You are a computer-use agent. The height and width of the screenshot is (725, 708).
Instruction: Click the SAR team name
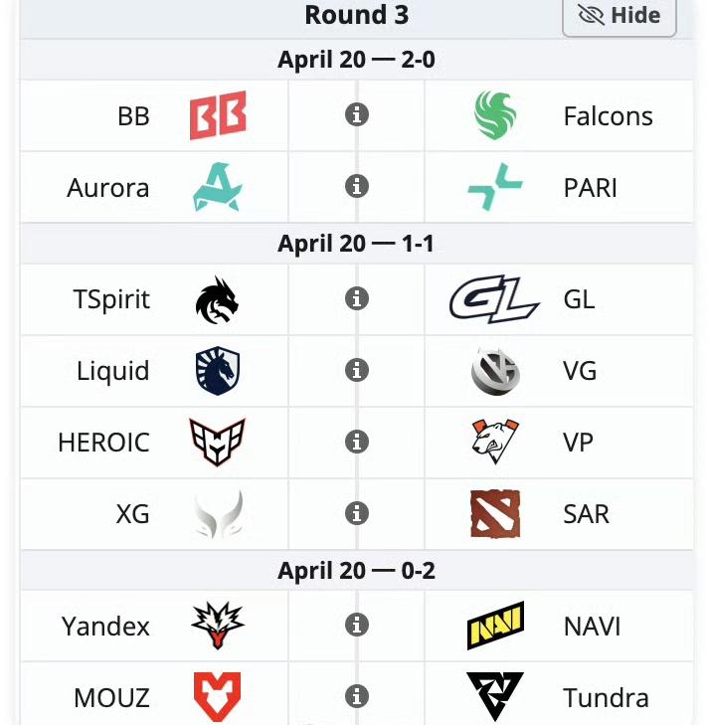586,513
